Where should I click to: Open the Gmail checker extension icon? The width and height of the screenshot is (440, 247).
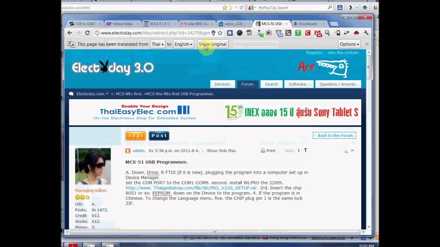click(318, 33)
